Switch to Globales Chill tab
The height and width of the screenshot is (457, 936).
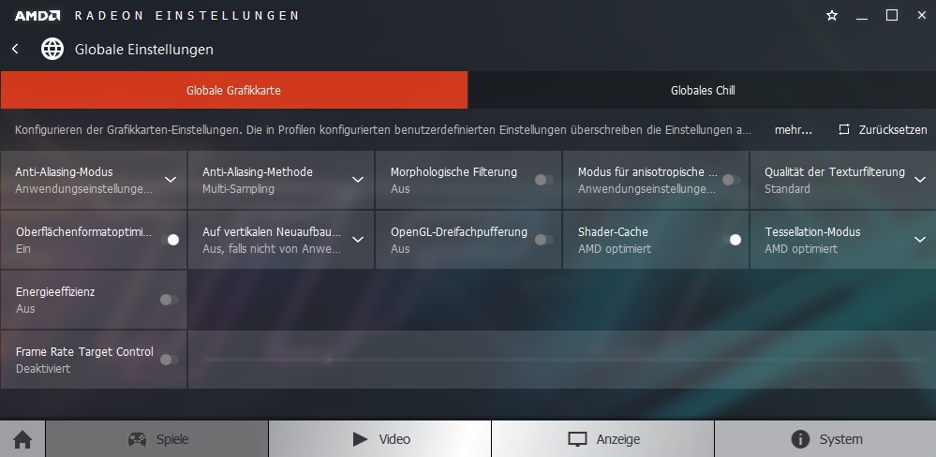[702, 90]
